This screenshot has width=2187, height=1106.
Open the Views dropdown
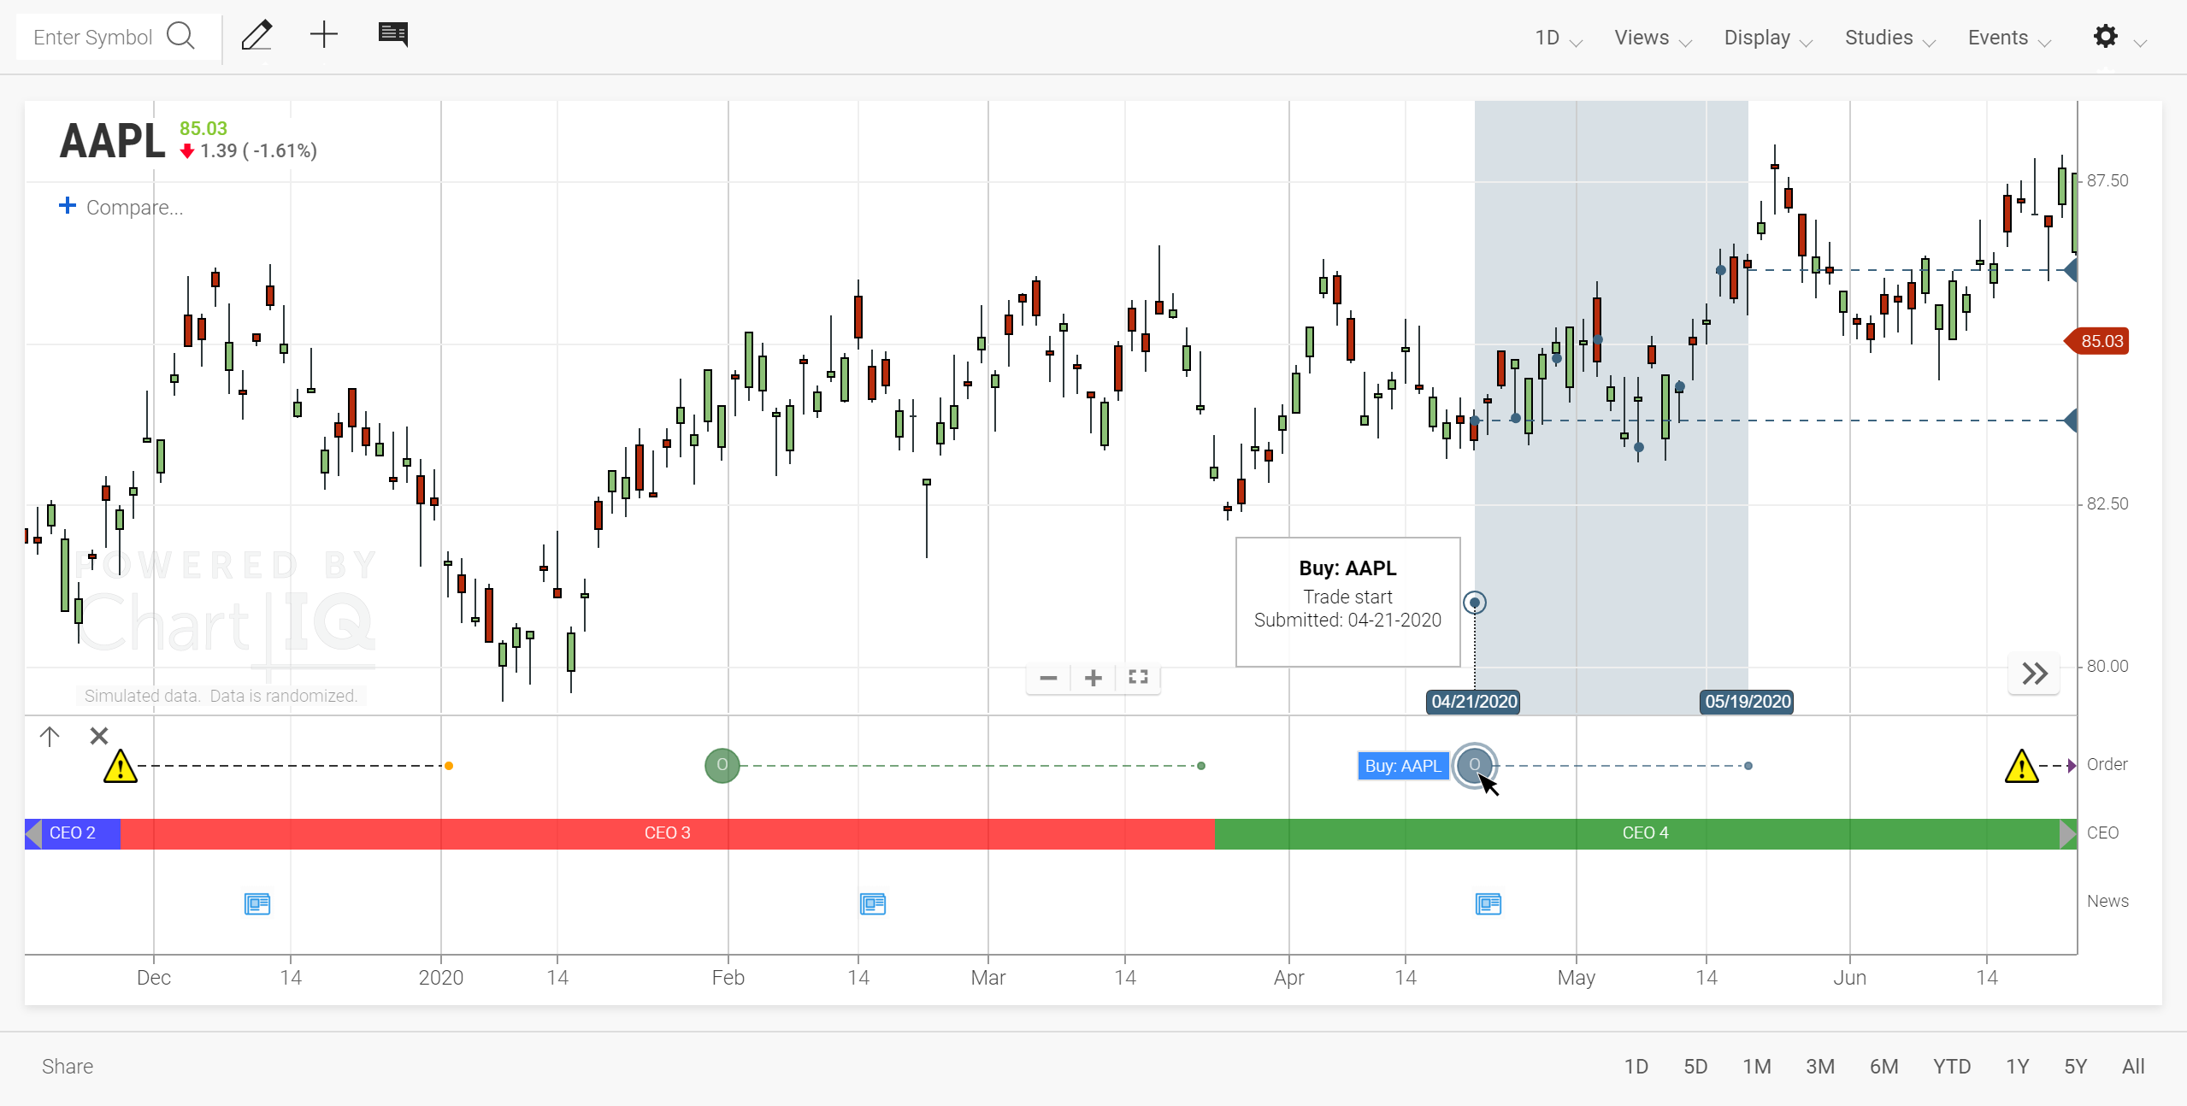pyautogui.click(x=1652, y=38)
